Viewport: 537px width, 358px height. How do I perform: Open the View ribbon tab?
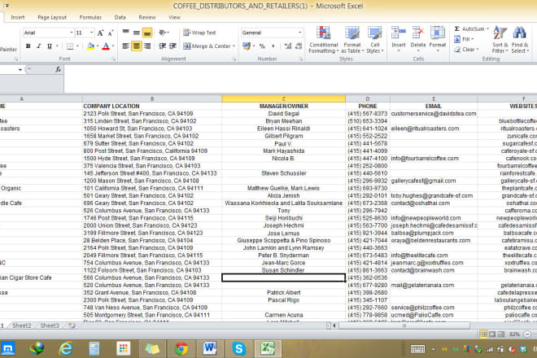click(174, 17)
